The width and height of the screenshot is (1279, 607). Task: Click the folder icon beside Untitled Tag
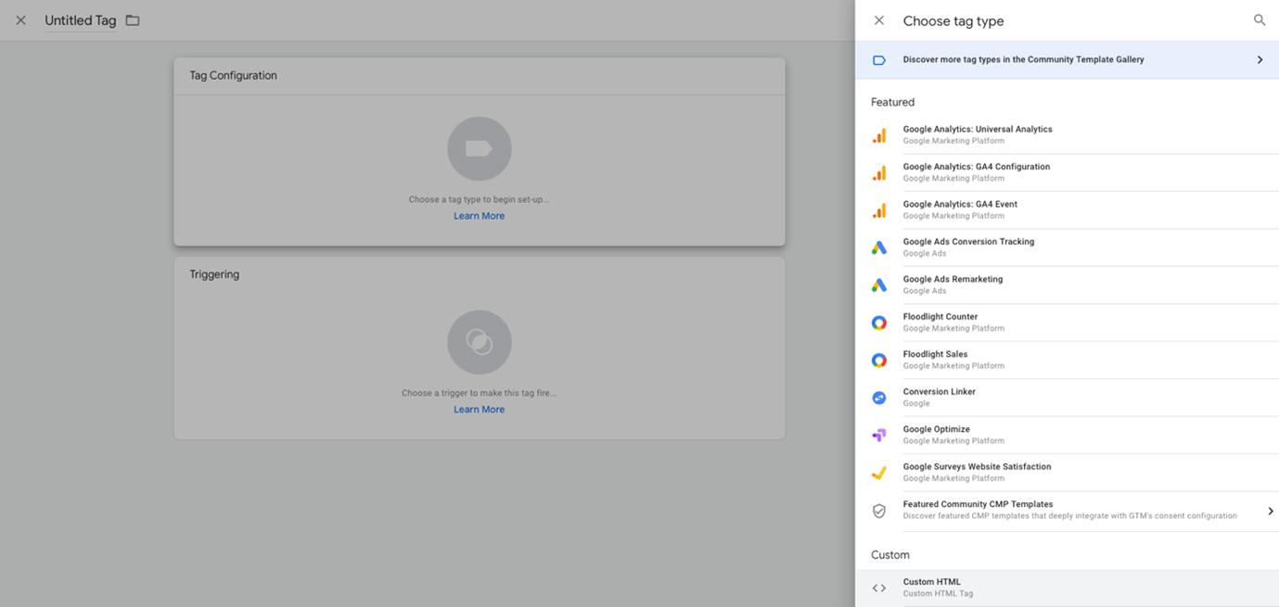pos(133,20)
